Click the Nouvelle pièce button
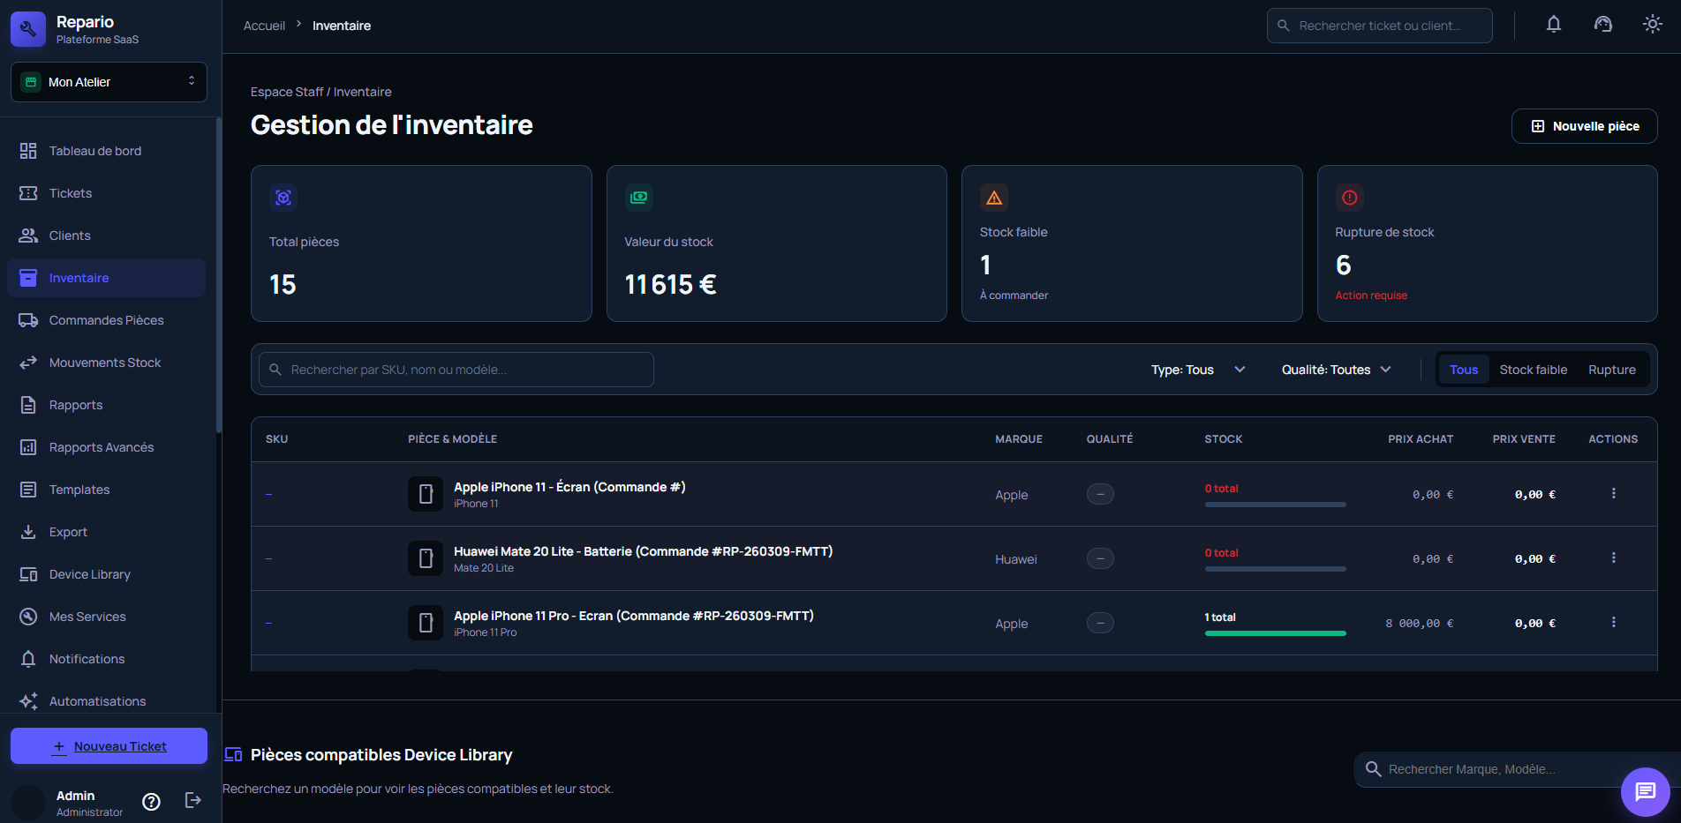The width and height of the screenshot is (1681, 823). click(x=1584, y=126)
